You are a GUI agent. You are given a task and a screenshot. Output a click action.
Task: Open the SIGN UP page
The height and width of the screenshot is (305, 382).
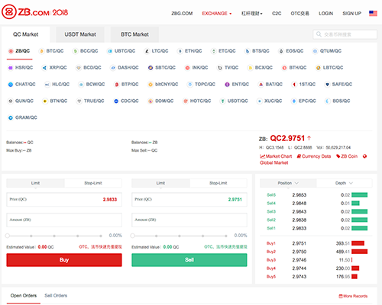(351, 14)
